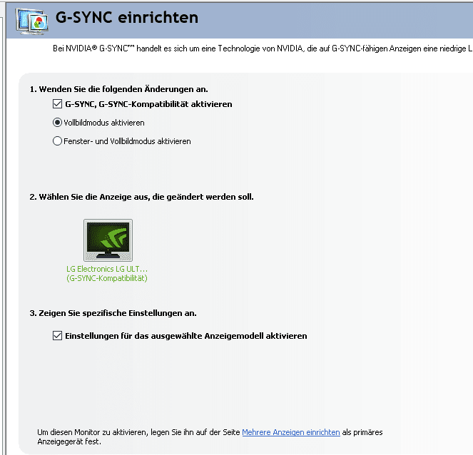Click the Bei NVIDIA G-SYNC description text
This screenshot has width=473, height=455.
[x=263, y=48]
